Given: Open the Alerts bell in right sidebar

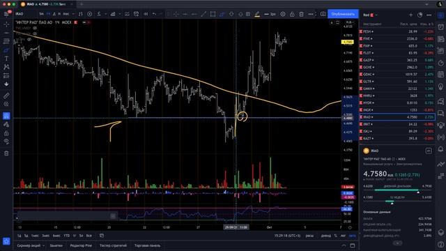Looking at the screenshot, I should click(441, 149).
